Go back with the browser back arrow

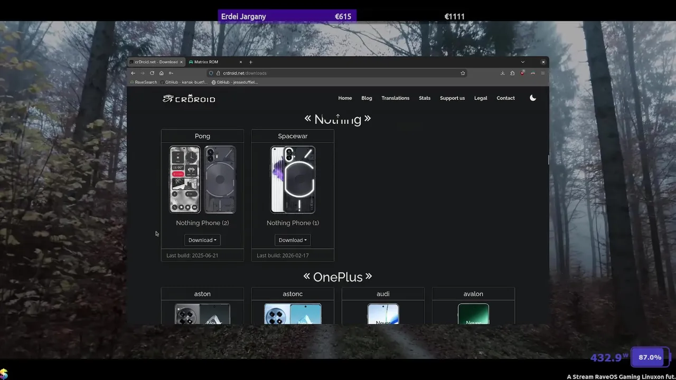[x=133, y=73]
